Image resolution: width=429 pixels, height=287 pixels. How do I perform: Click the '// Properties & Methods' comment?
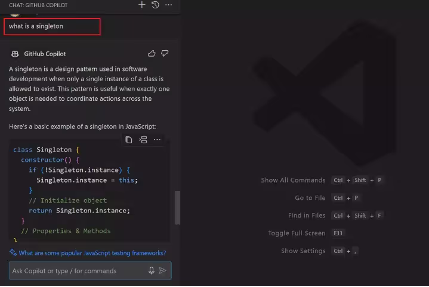tap(66, 231)
